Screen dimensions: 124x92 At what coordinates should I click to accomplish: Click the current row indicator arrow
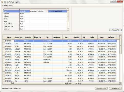click(x=4, y=41)
